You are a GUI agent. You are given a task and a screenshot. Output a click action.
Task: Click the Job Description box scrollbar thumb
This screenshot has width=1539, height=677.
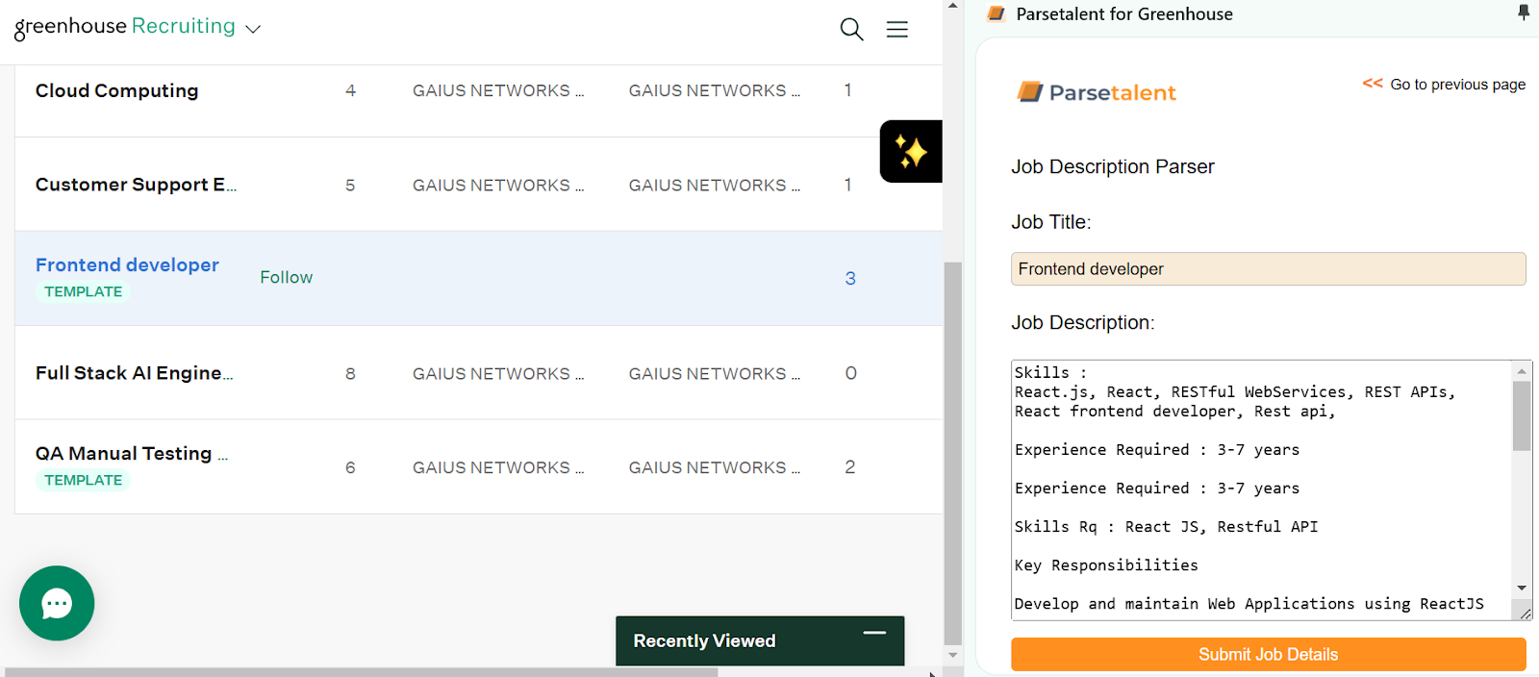tap(1522, 415)
